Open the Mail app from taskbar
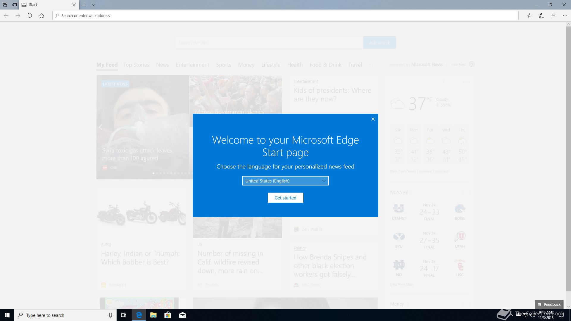This screenshot has height=321, width=571. [183, 315]
